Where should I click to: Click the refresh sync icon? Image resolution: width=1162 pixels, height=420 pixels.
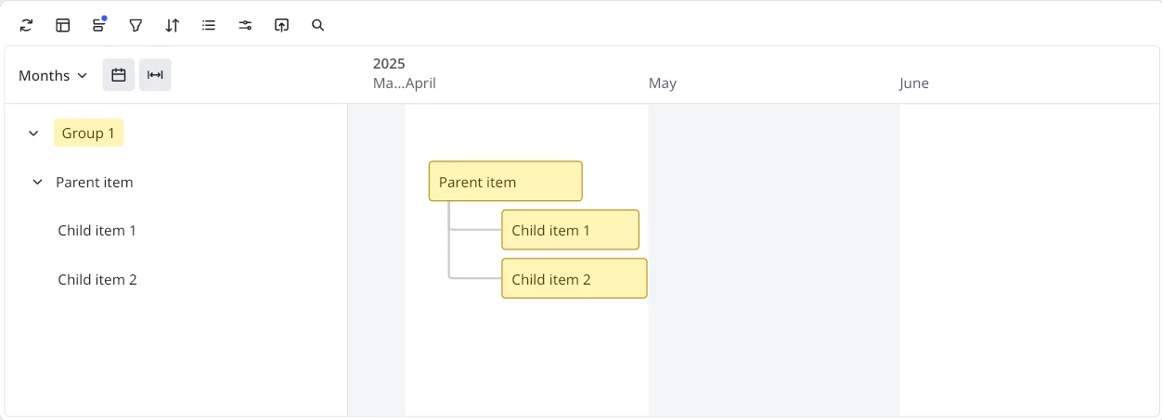tap(26, 25)
